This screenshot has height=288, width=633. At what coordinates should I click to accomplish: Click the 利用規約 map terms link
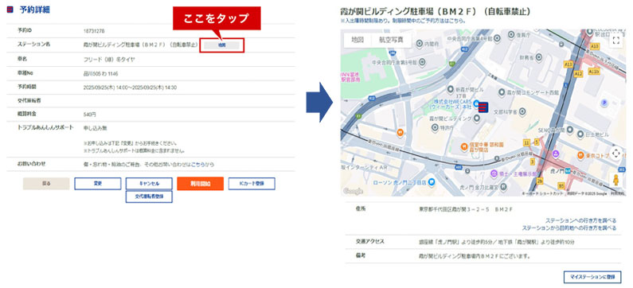coord(617,194)
